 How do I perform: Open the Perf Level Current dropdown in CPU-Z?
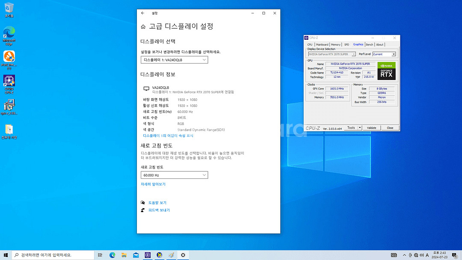tap(384, 54)
